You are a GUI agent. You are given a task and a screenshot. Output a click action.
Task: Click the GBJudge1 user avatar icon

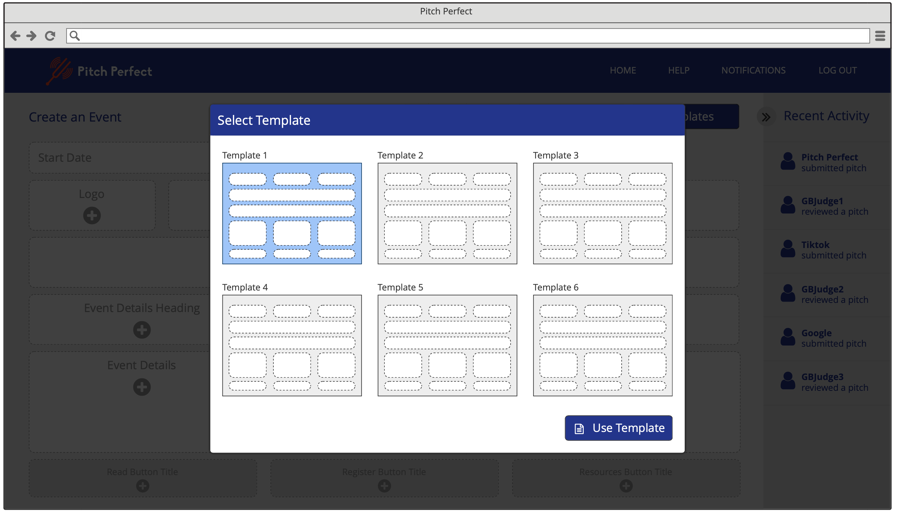(x=788, y=205)
